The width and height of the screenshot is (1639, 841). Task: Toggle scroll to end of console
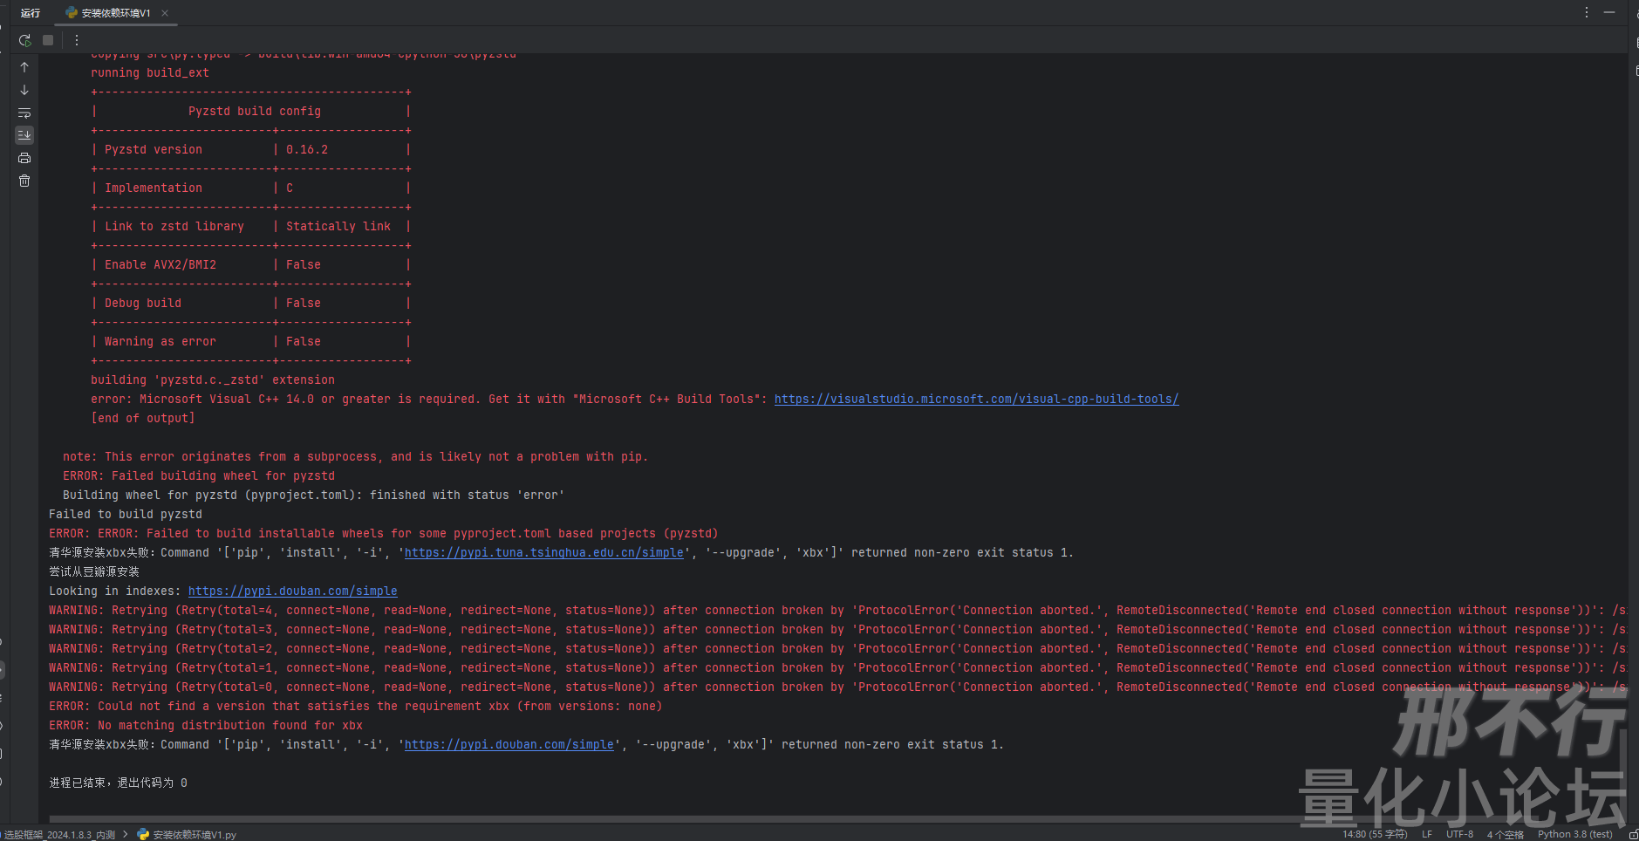click(24, 135)
